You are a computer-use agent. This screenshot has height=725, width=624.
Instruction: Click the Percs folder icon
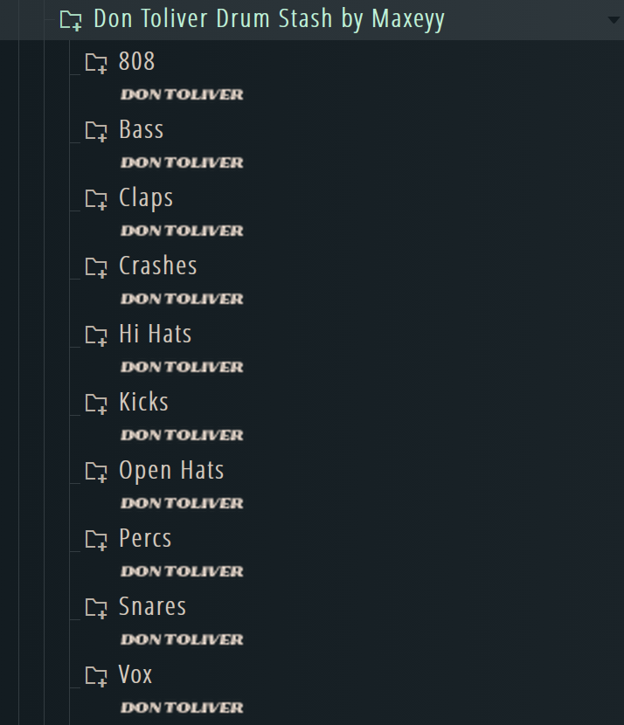[96, 540]
